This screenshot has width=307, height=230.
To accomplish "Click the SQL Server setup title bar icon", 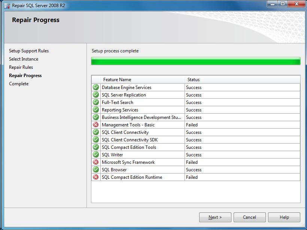I will [x=7, y=6].
